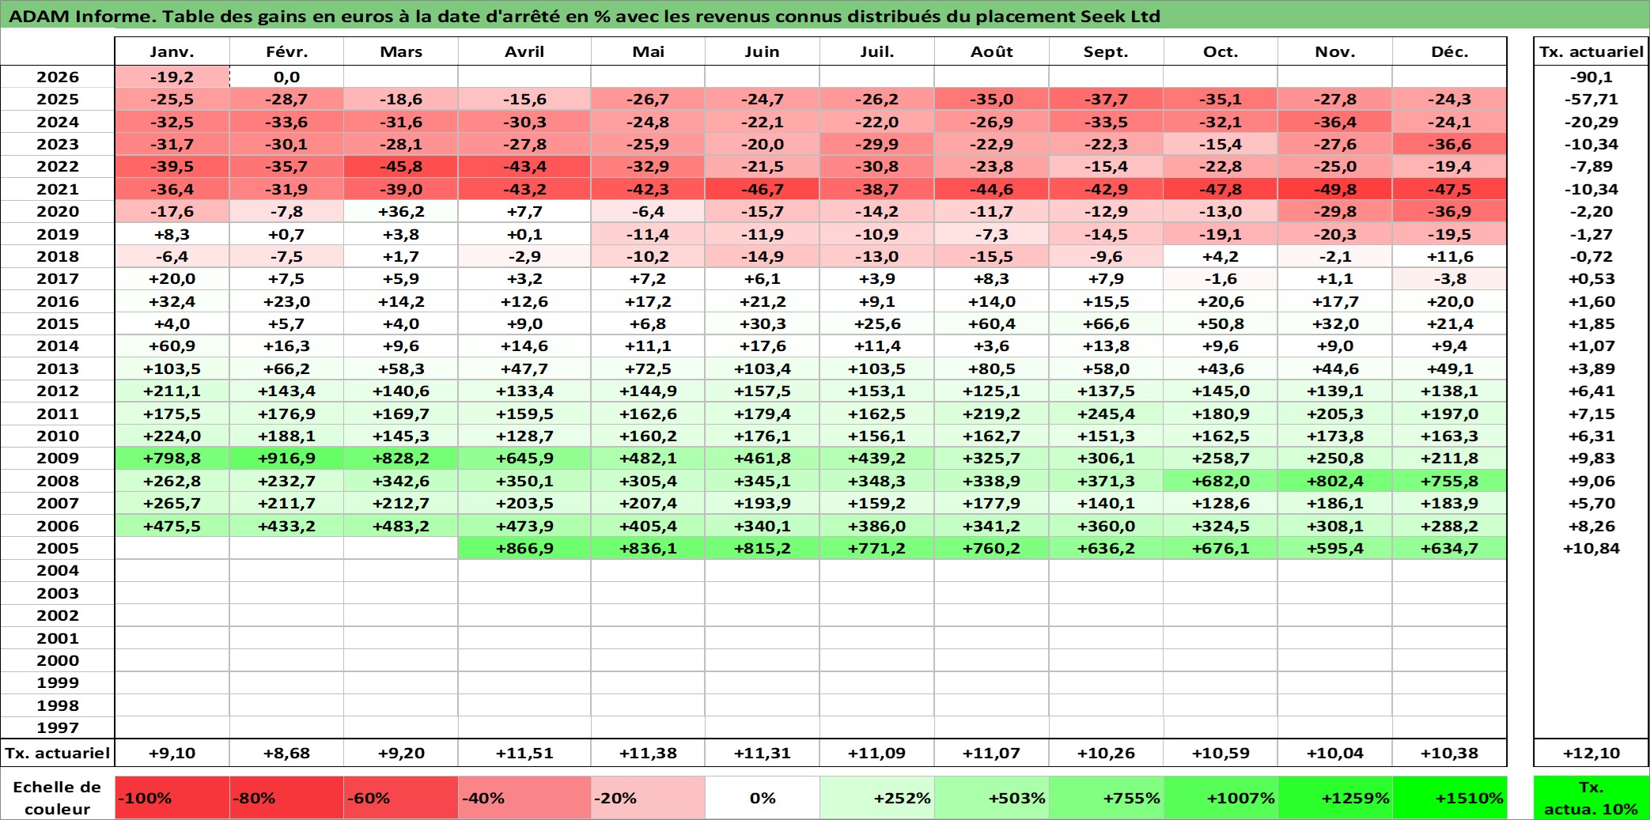Select the +252% color scale cell

click(877, 798)
